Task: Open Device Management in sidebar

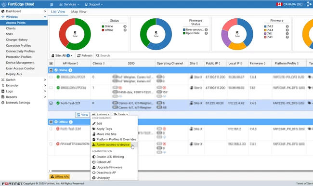Action: click(20, 63)
